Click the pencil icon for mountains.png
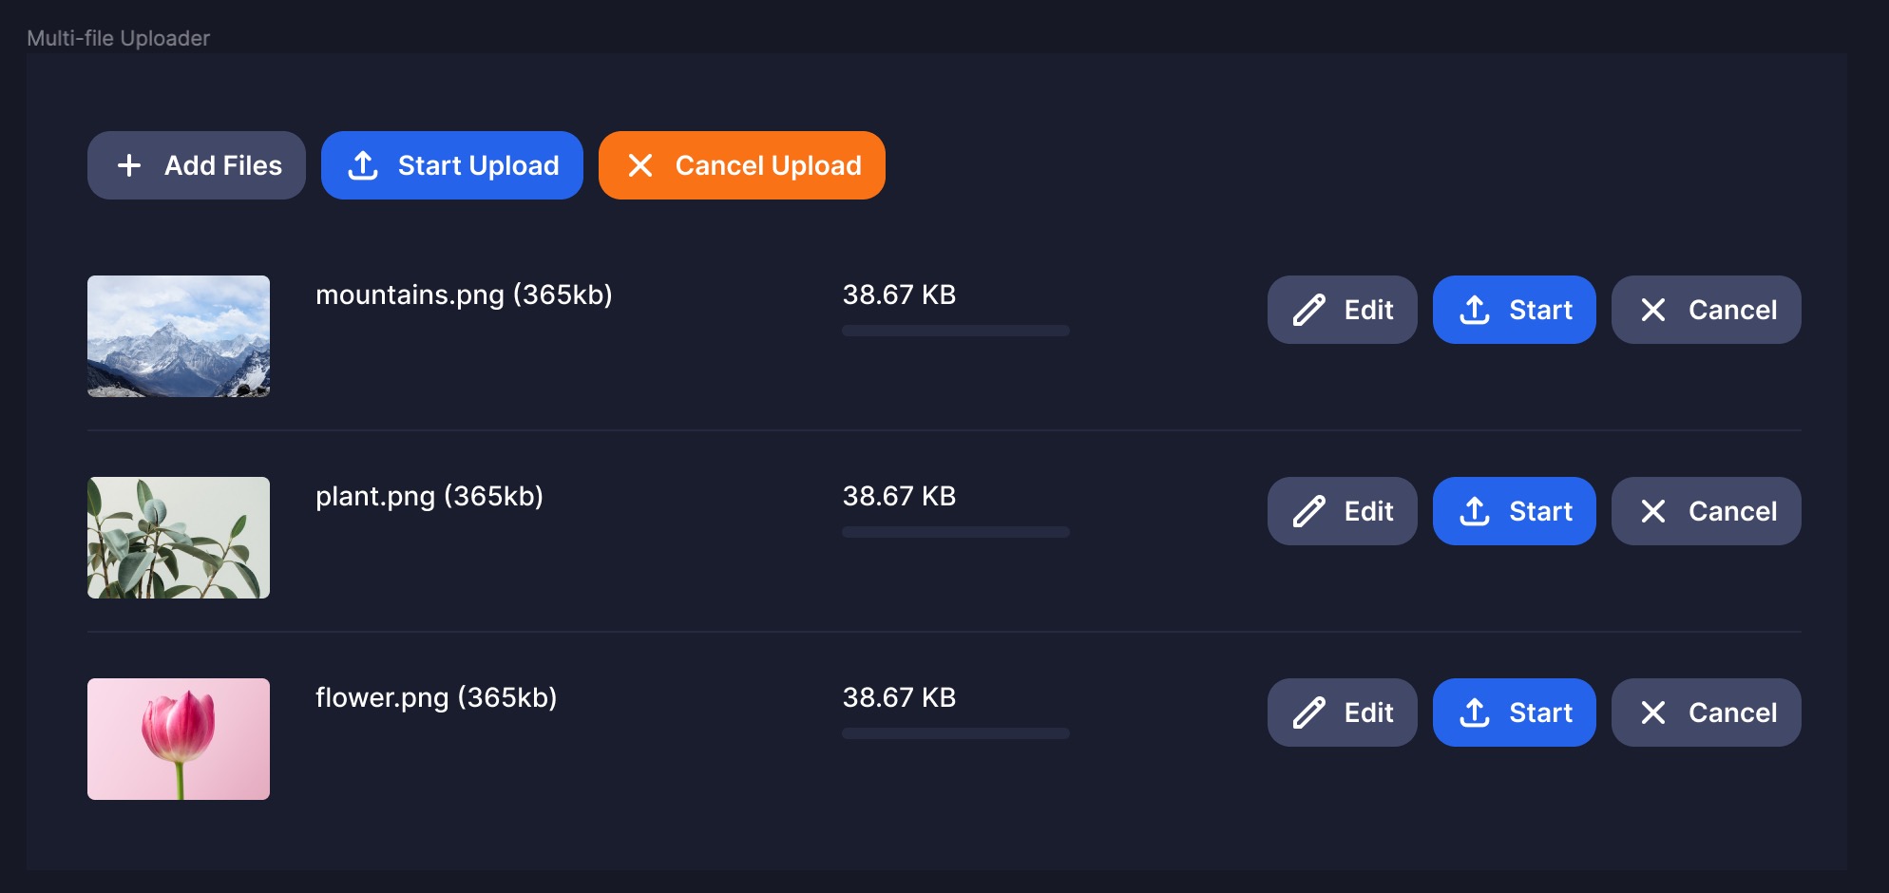This screenshot has width=1889, height=893. 1310,309
